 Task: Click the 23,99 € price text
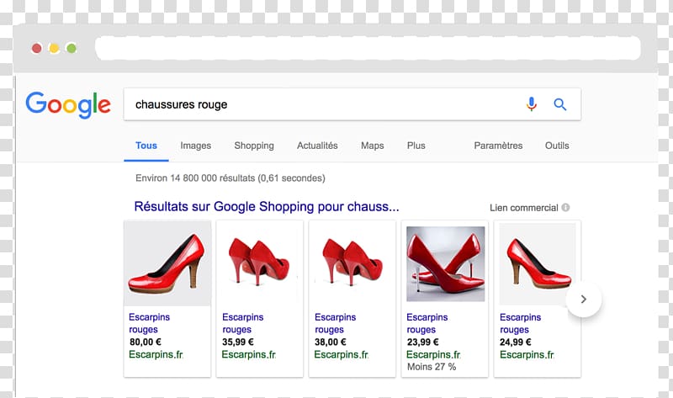[423, 342]
